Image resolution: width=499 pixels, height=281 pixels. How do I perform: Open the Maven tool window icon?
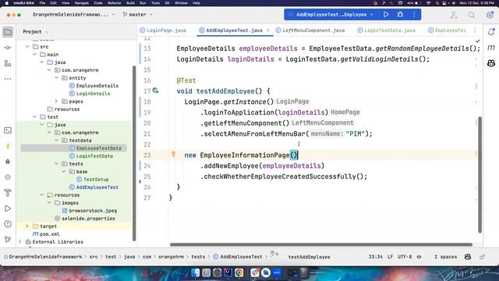(x=491, y=48)
